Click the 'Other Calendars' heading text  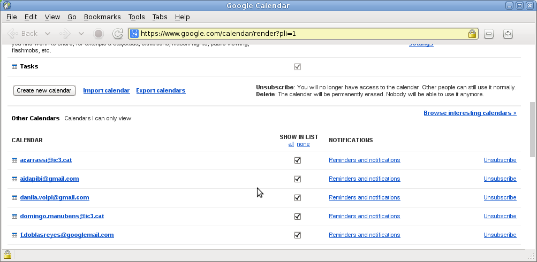coord(36,118)
